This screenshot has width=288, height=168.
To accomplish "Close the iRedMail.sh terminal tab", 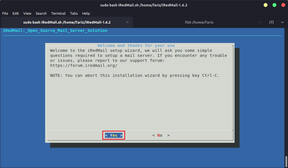I will [127, 22].
